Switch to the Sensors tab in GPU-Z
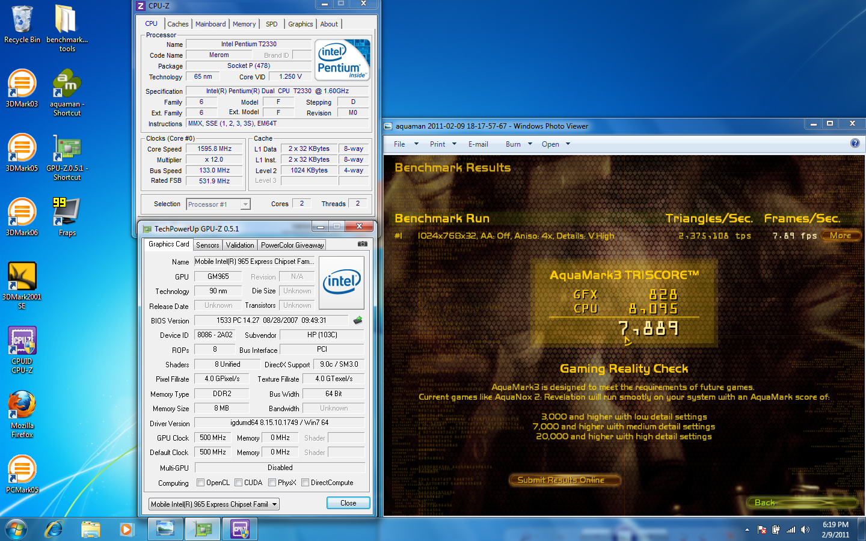The height and width of the screenshot is (541, 866). tap(207, 245)
